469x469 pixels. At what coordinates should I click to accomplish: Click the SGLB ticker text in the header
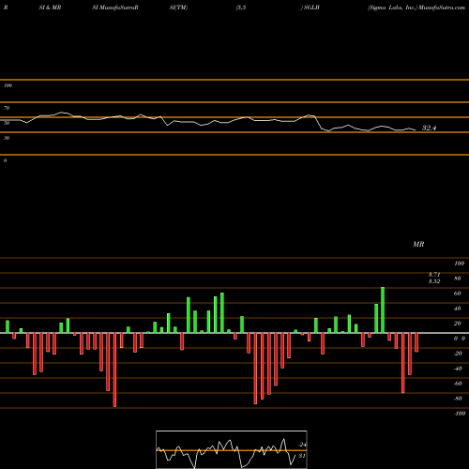coord(311,8)
